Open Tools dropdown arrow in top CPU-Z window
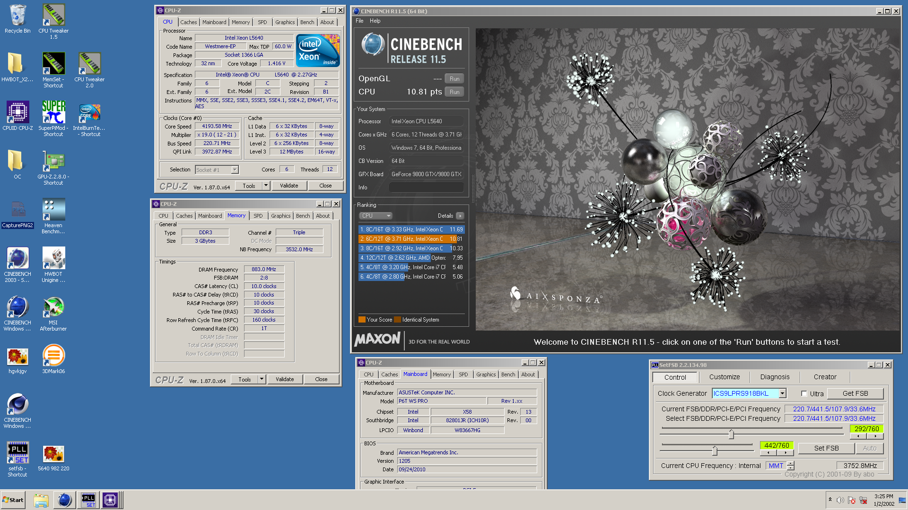Screen dimensions: 908x510 click(266, 186)
